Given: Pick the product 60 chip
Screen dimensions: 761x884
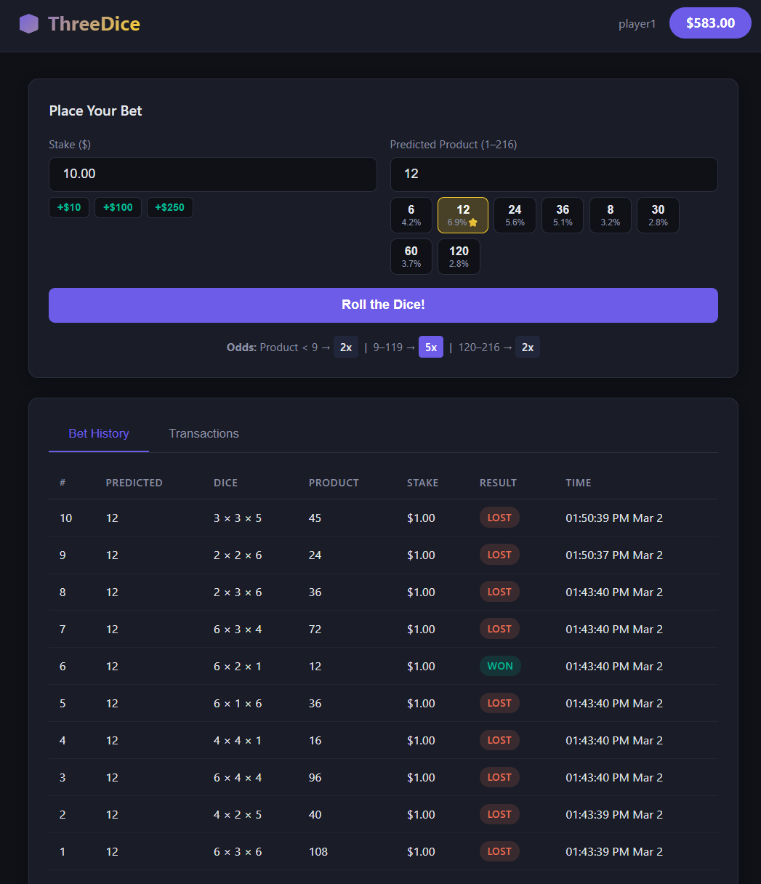Looking at the screenshot, I should 411,257.
